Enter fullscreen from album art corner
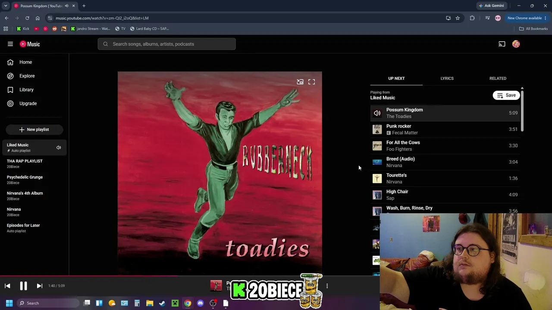Screen dimensions: 552x310 click(x=312, y=82)
